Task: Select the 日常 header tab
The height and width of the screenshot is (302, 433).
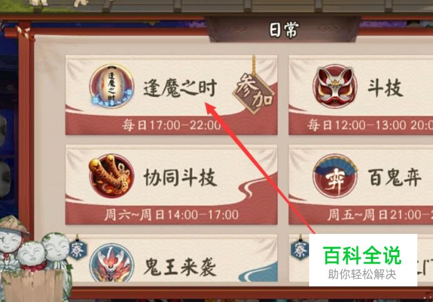Action: [284, 29]
